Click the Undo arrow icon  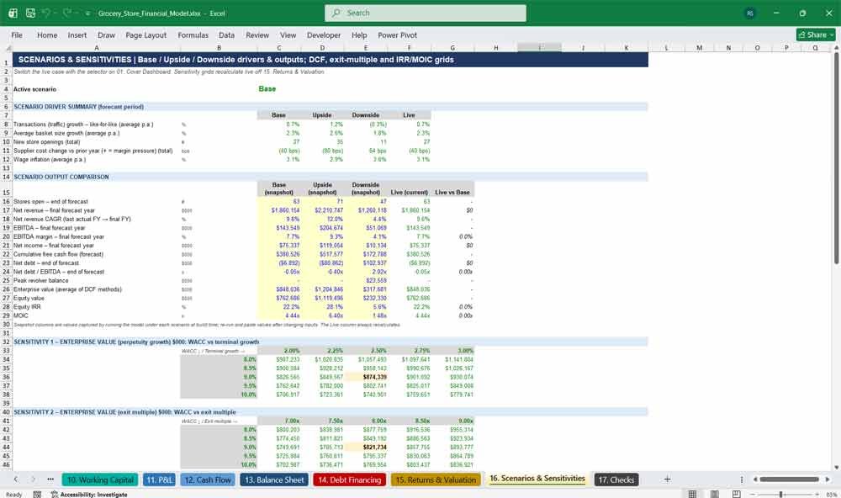coord(46,13)
